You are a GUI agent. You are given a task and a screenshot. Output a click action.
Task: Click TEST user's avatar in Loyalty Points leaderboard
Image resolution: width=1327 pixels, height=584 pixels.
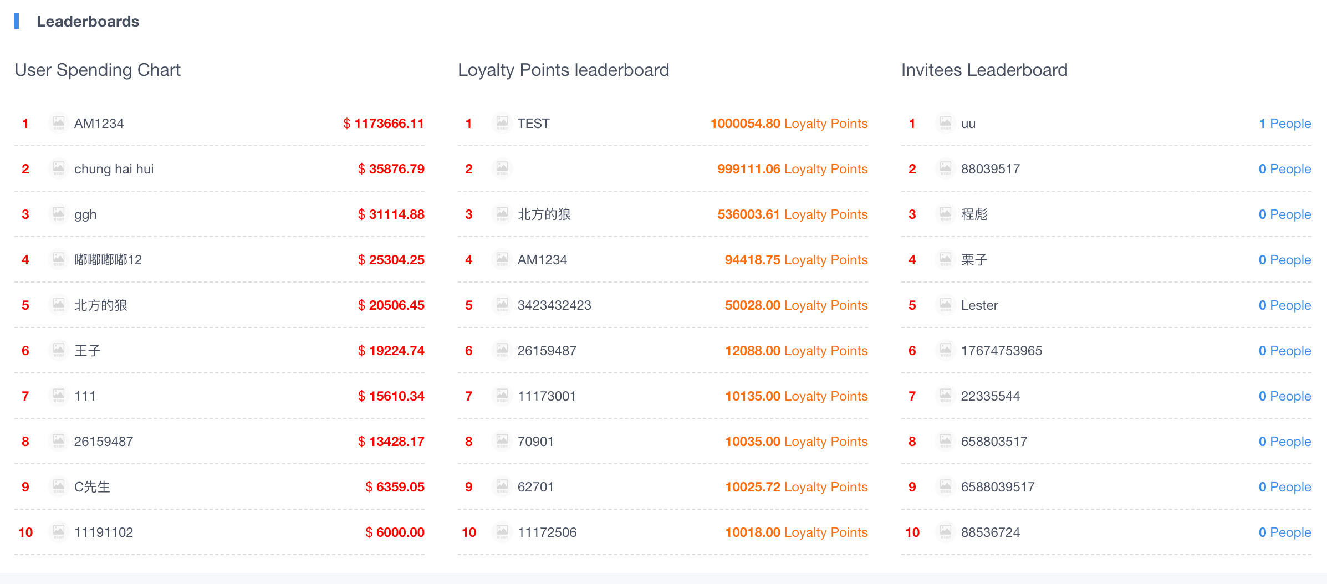tap(502, 122)
